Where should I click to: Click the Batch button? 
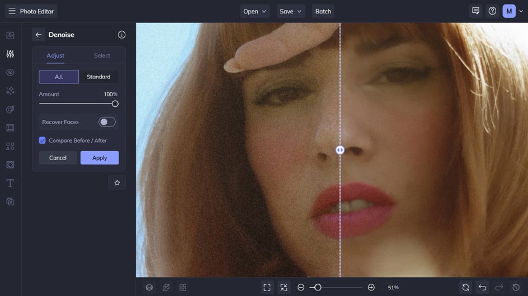tap(323, 11)
